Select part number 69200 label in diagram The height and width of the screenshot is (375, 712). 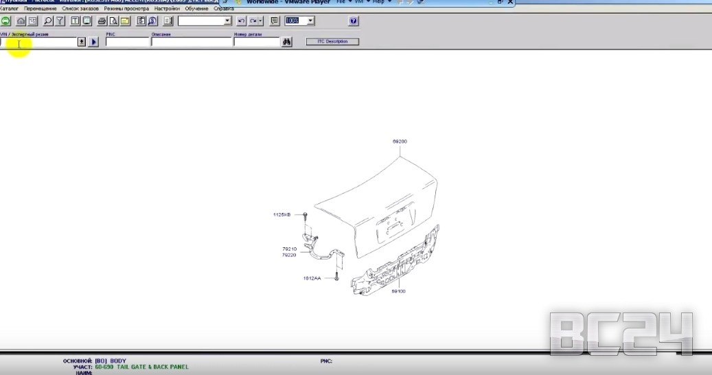400,141
